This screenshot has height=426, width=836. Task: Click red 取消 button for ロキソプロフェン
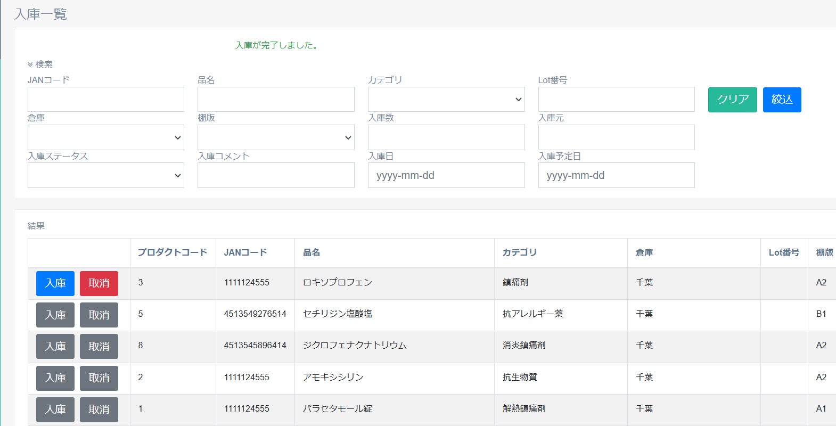click(x=99, y=283)
